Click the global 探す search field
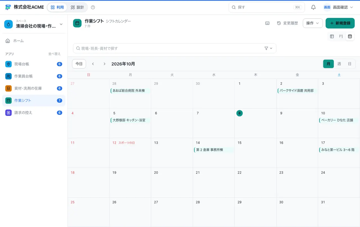The image size is (360, 227). pyautogui.click(x=267, y=7)
